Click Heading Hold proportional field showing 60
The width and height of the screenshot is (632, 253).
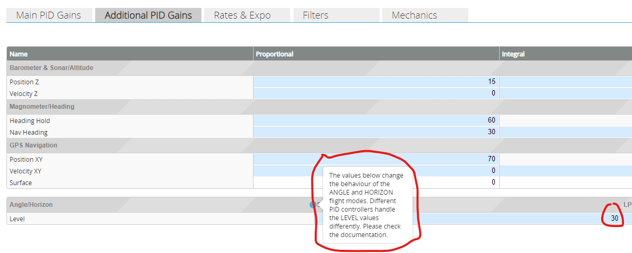coord(375,120)
